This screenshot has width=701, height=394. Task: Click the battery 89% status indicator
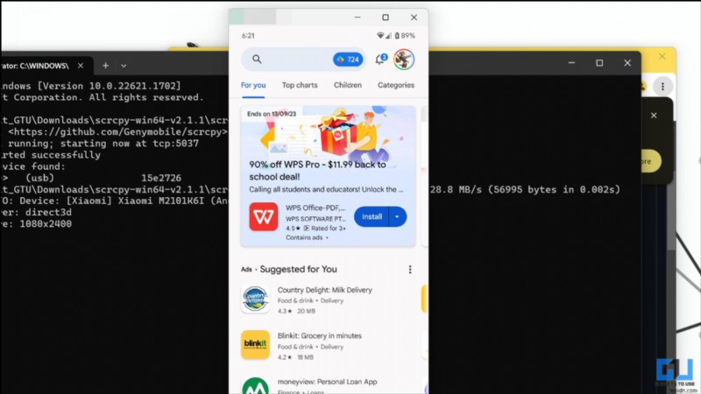[x=405, y=36]
